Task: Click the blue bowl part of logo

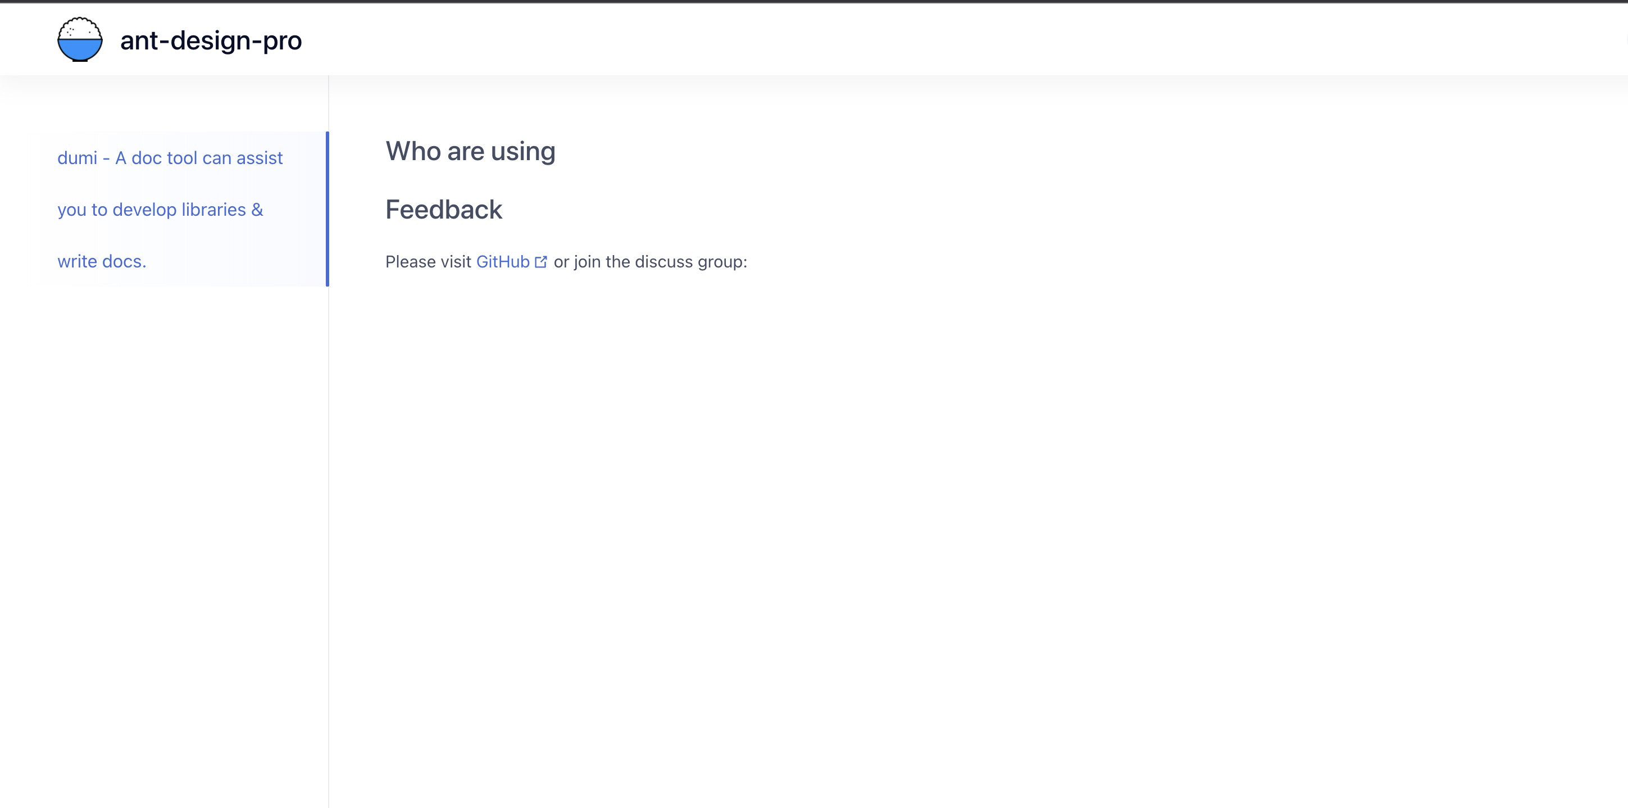Action: [80, 49]
